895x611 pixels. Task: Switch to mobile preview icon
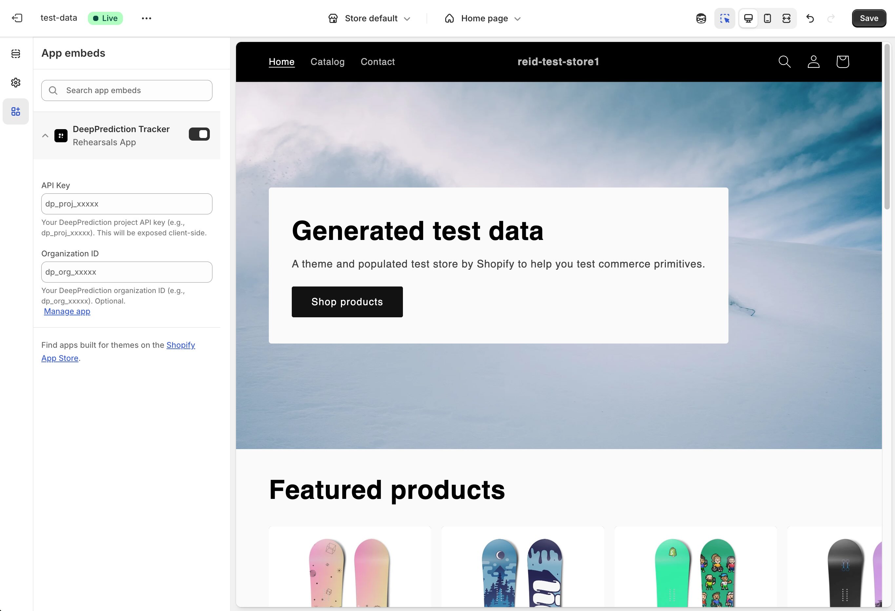767,18
